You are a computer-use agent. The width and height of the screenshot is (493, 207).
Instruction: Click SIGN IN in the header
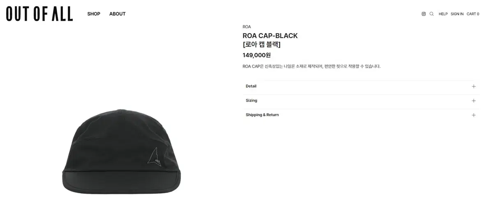457,14
